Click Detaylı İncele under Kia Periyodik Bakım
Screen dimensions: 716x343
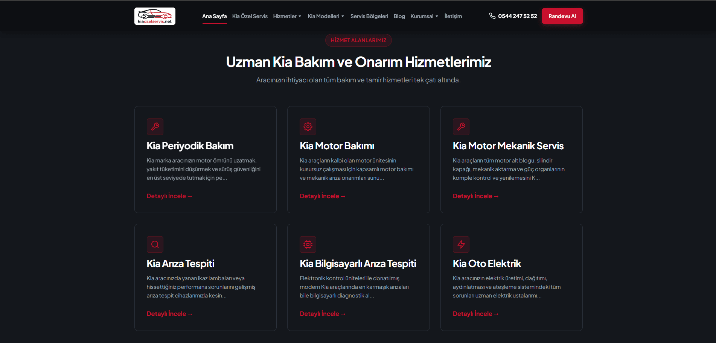(169, 196)
